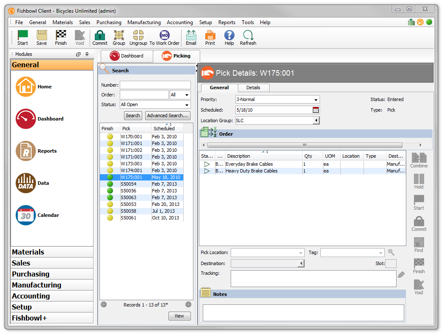
Task: Pin the Modules panel
Action: pyautogui.click(x=87, y=54)
